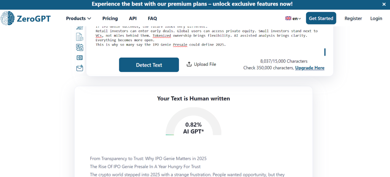Open the word counter sidebar icon
The width and height of the screenshot is (390, 177).
pyautogui.click(x=80, y=58)
